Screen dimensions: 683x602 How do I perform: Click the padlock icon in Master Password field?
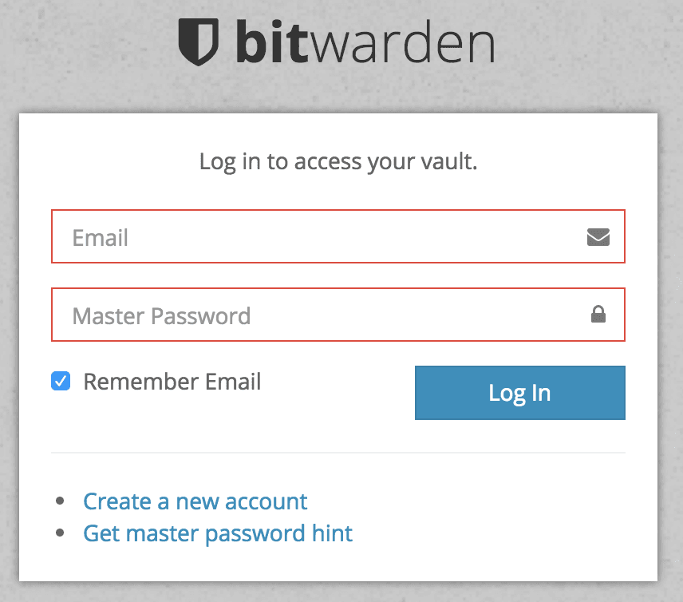click(598, 314)
